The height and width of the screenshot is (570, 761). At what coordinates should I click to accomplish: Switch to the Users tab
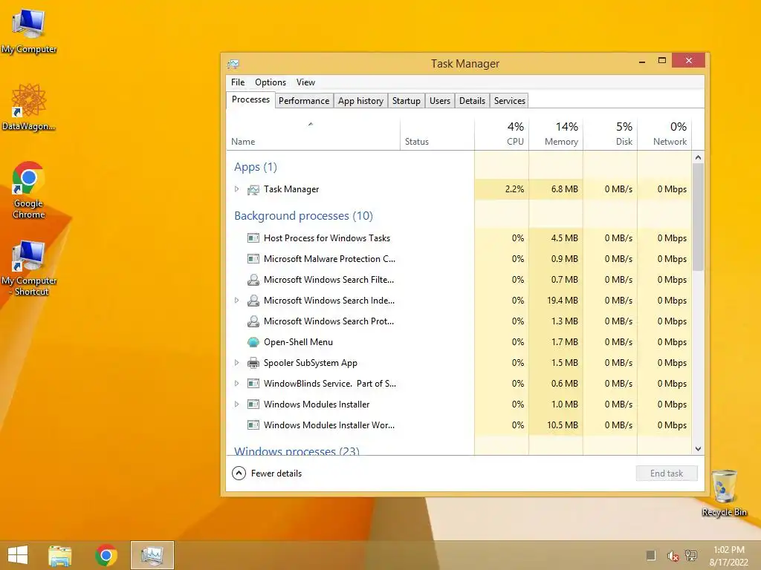[x=440, y=101]
